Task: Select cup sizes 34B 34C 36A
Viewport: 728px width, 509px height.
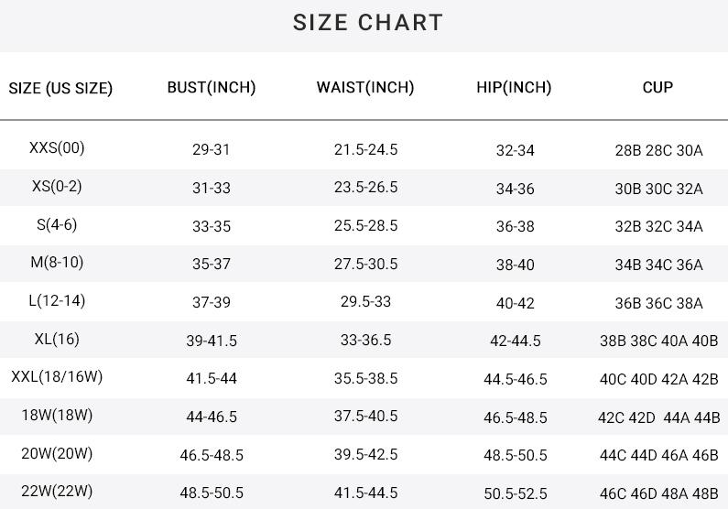Action: point(658,265)
